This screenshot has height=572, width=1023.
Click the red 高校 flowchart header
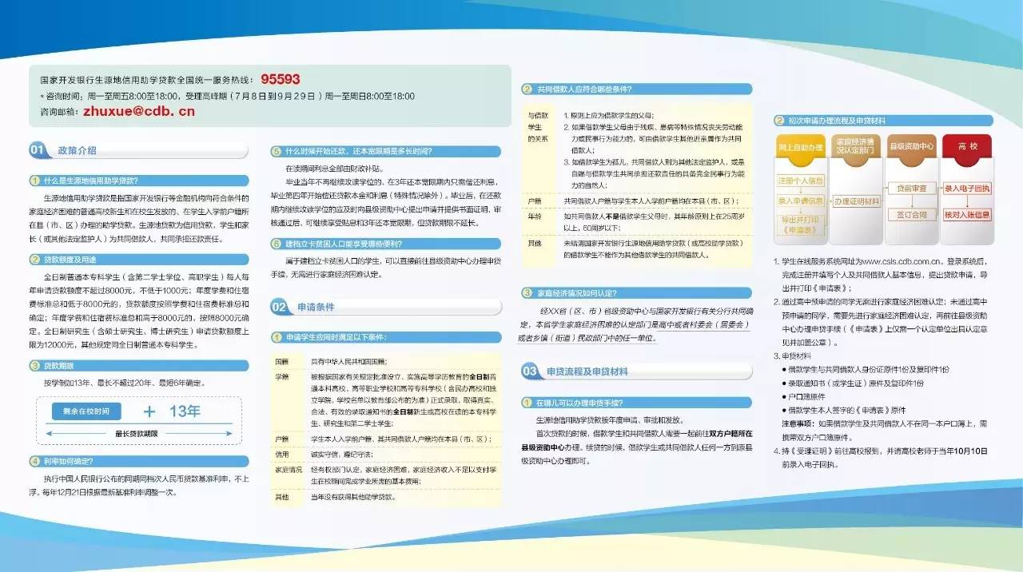click(x=965, y=149)
